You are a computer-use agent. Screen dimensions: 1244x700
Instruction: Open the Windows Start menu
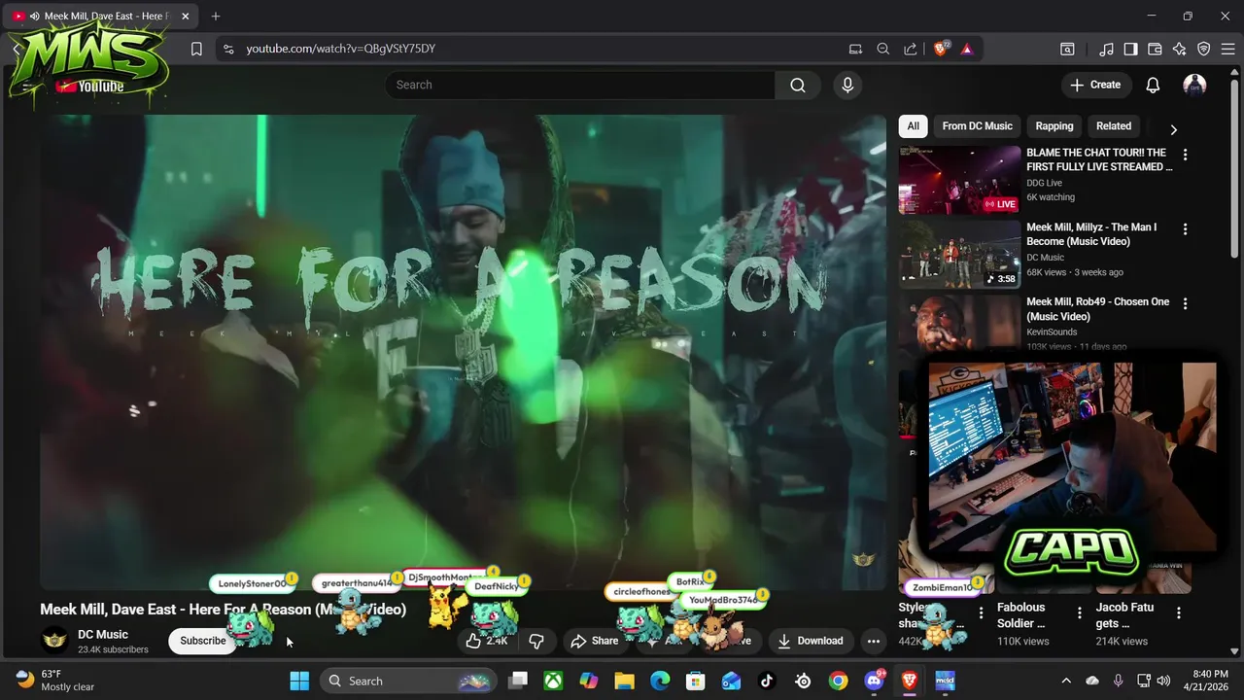[x=299, y=681]
